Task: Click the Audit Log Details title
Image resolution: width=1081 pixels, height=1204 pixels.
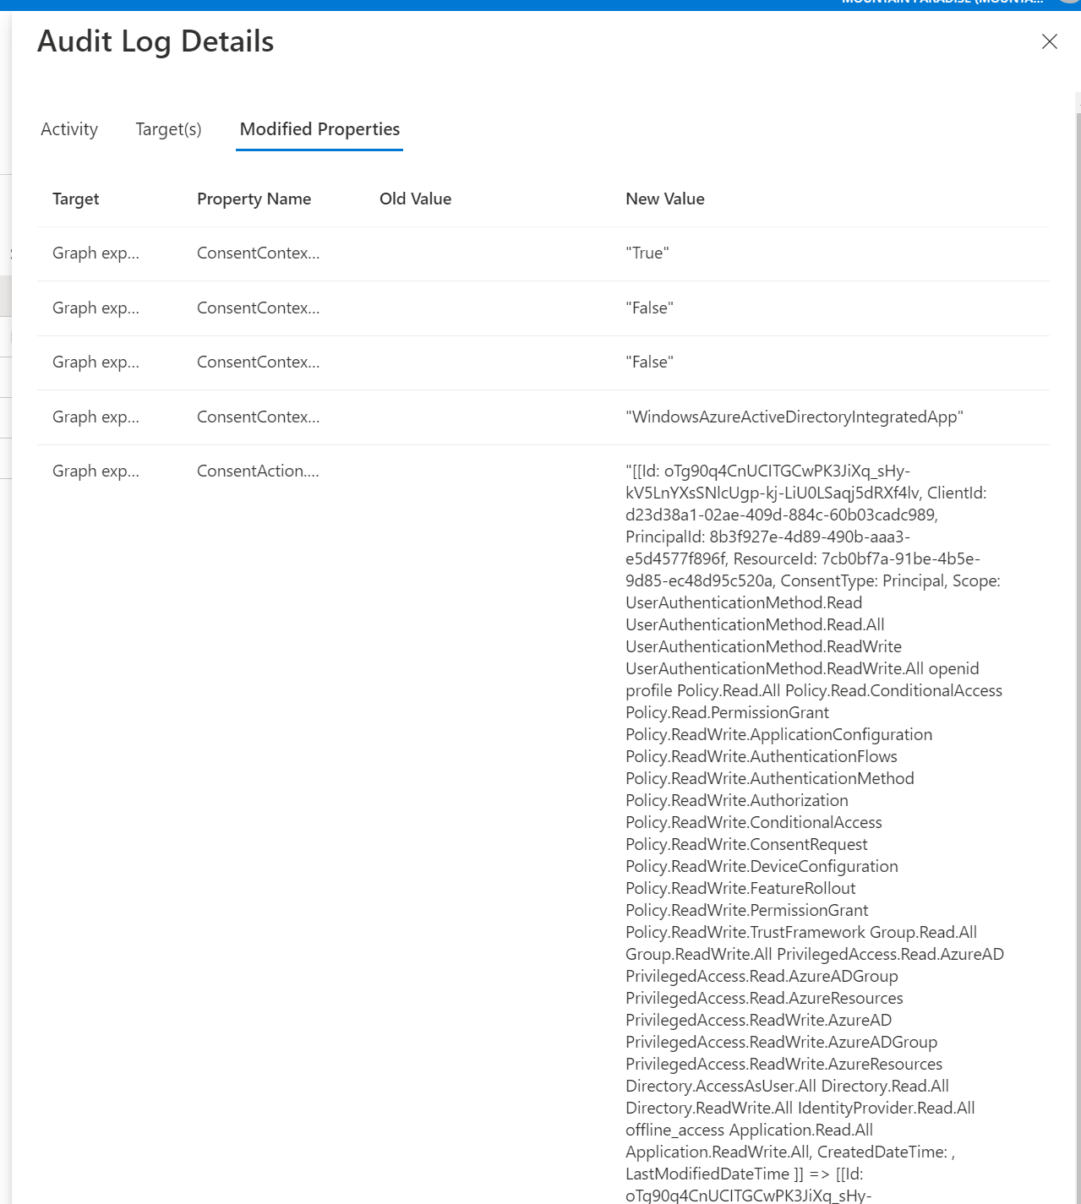Action: [x=156, y=41]
